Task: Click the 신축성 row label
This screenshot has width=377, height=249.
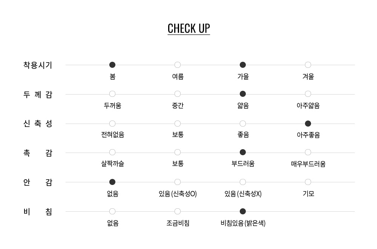Action: click(38, 124)
